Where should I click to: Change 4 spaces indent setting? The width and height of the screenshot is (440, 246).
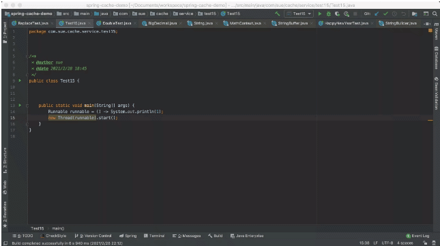pos(405,243)
